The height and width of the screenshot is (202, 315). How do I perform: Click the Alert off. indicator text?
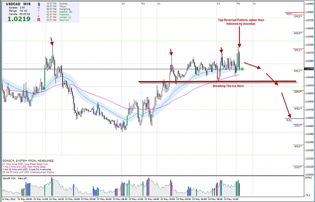[x=23, y=178]
